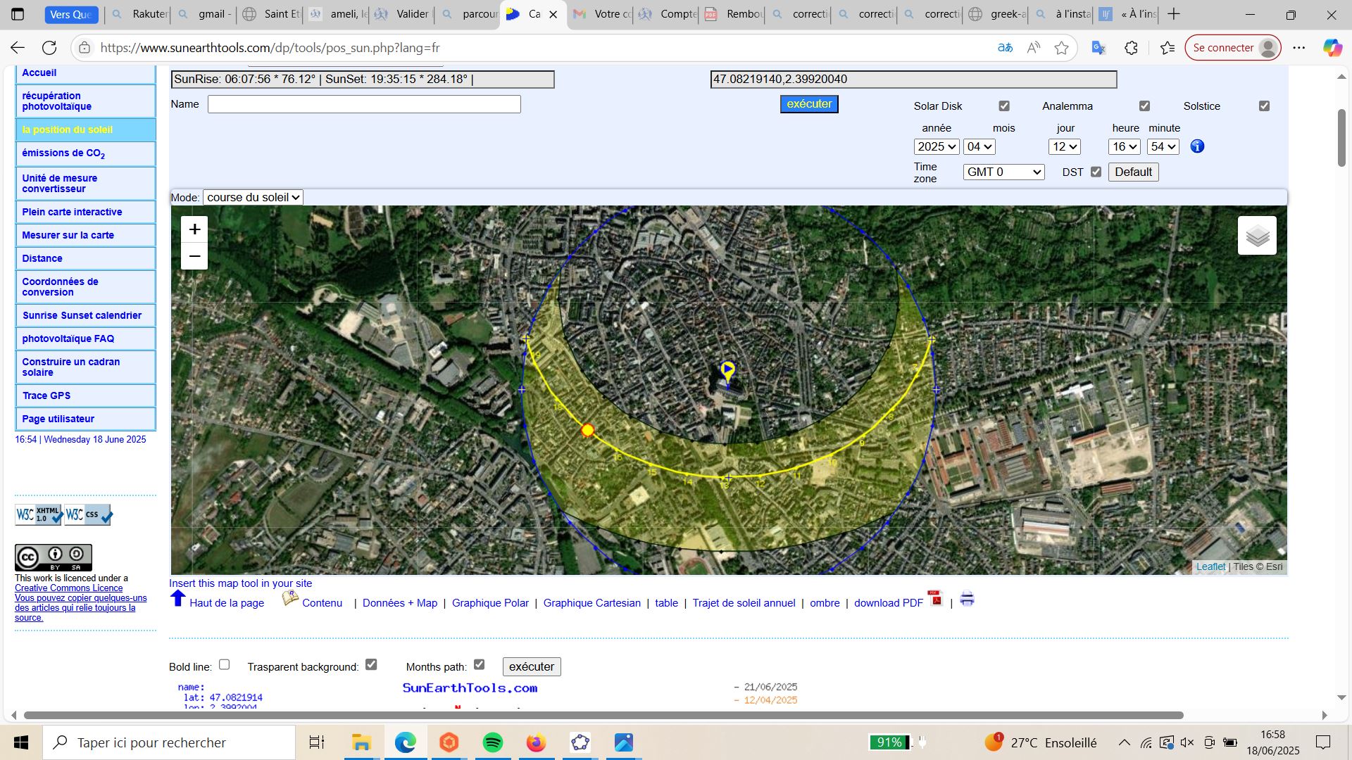Open the Graphique Polar link

point(490,603)
